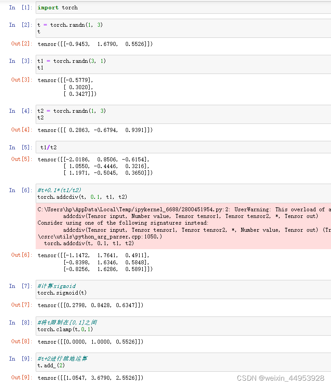
Task: Click the In [8] prompt label
Action: (21, 323)
